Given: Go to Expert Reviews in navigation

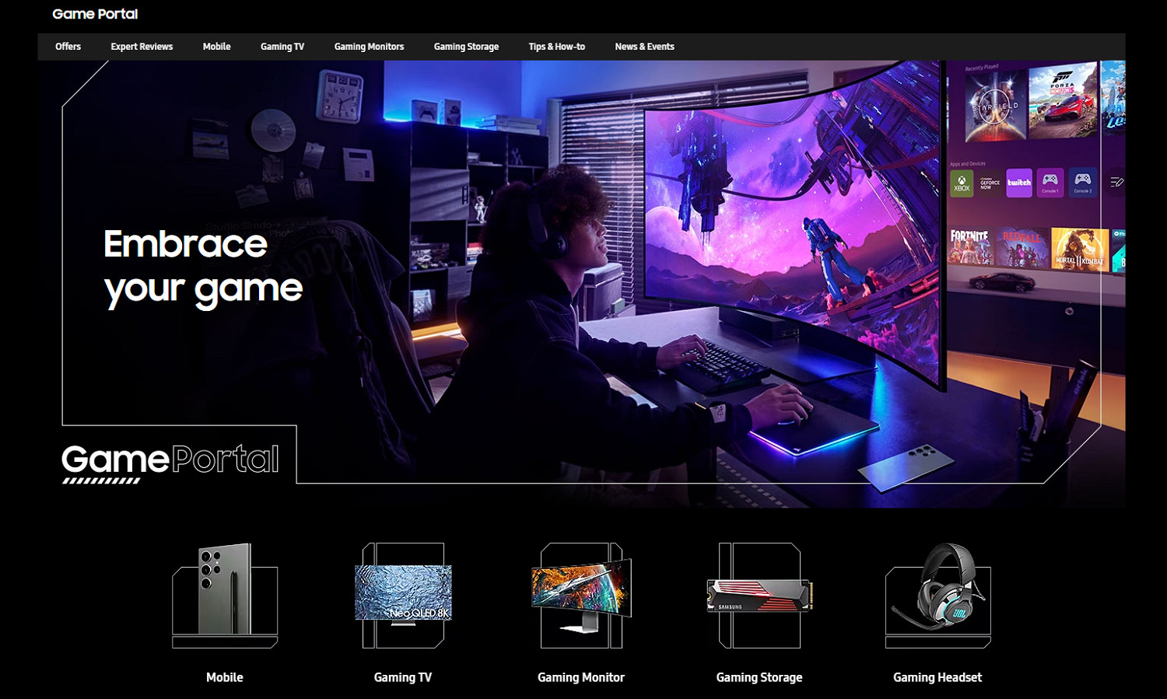Looking at the screenshot, I should [x=142, y=47].
